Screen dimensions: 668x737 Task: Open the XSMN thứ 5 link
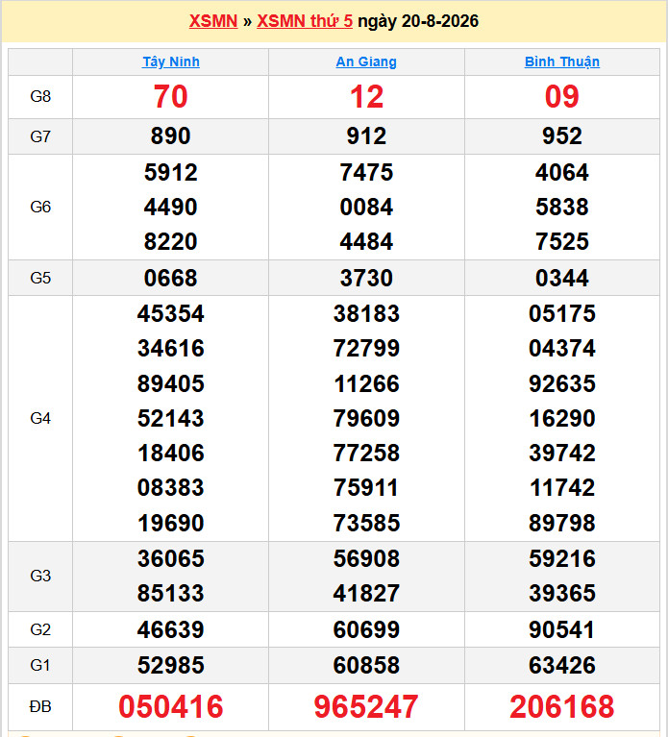point(305,21)
